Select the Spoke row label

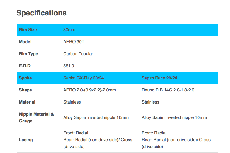tap(25, 78)
